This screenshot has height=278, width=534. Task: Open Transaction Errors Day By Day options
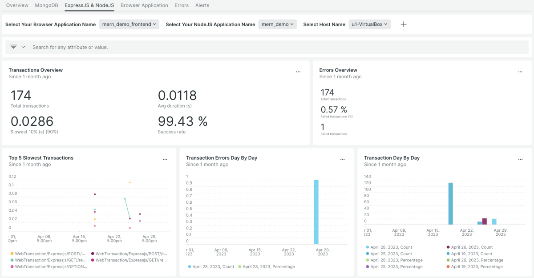[342, 159]
